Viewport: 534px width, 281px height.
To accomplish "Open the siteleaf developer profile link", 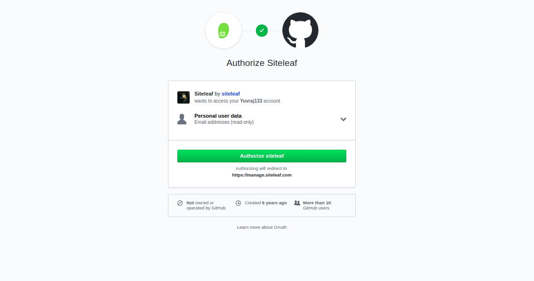I will point(231,94).
